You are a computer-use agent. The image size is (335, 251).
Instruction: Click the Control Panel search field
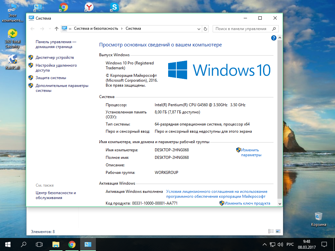pyautogui.click(x=242, y=29)
